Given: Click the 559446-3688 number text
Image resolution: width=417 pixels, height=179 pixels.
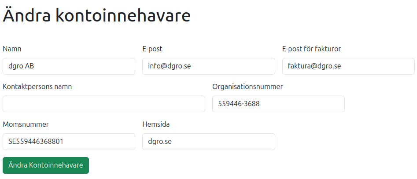Looking at the screenshot, I should 239,104.
